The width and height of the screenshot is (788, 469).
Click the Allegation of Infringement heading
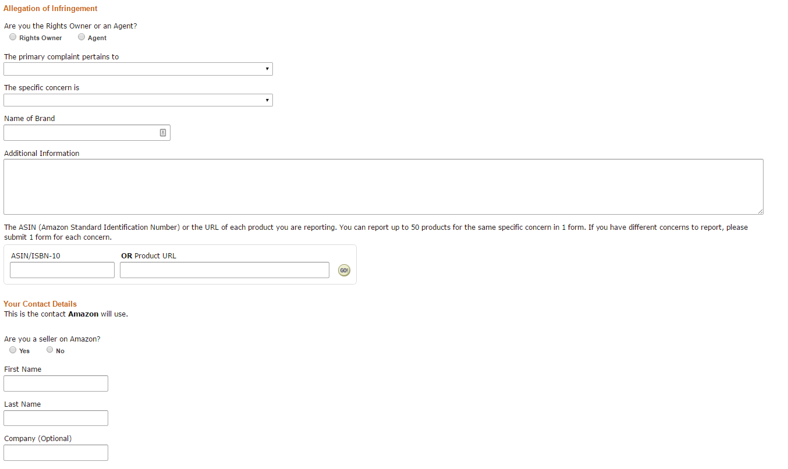[x=51, y=9]
